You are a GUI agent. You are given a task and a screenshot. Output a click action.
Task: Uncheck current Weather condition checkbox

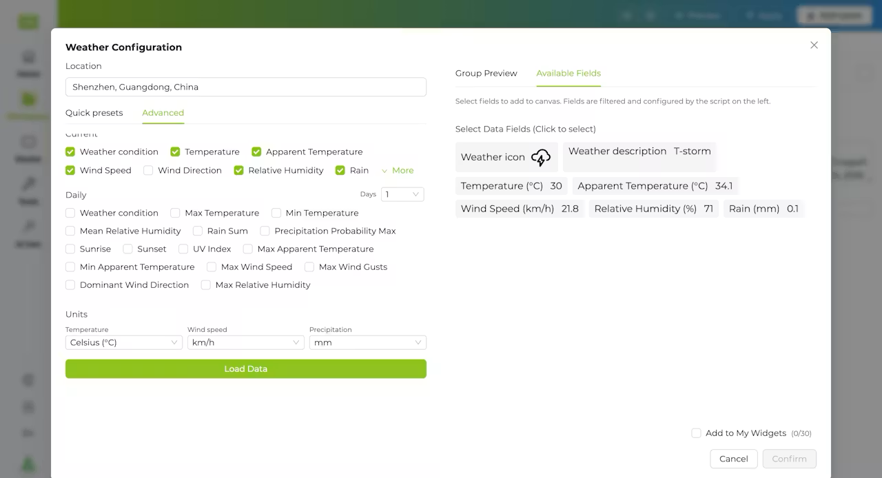pos(70,152)
